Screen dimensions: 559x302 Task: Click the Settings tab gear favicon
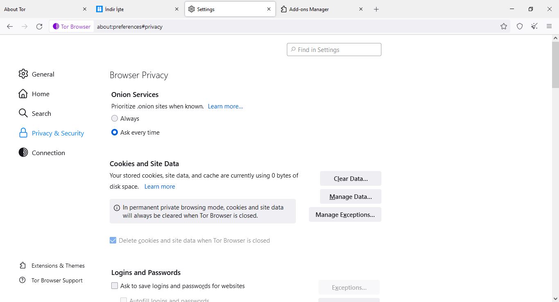click(x=191, y=9)
